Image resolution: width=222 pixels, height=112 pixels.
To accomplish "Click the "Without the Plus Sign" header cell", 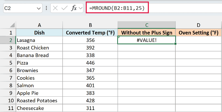I will pyautogui.click(x=147, y=32).
